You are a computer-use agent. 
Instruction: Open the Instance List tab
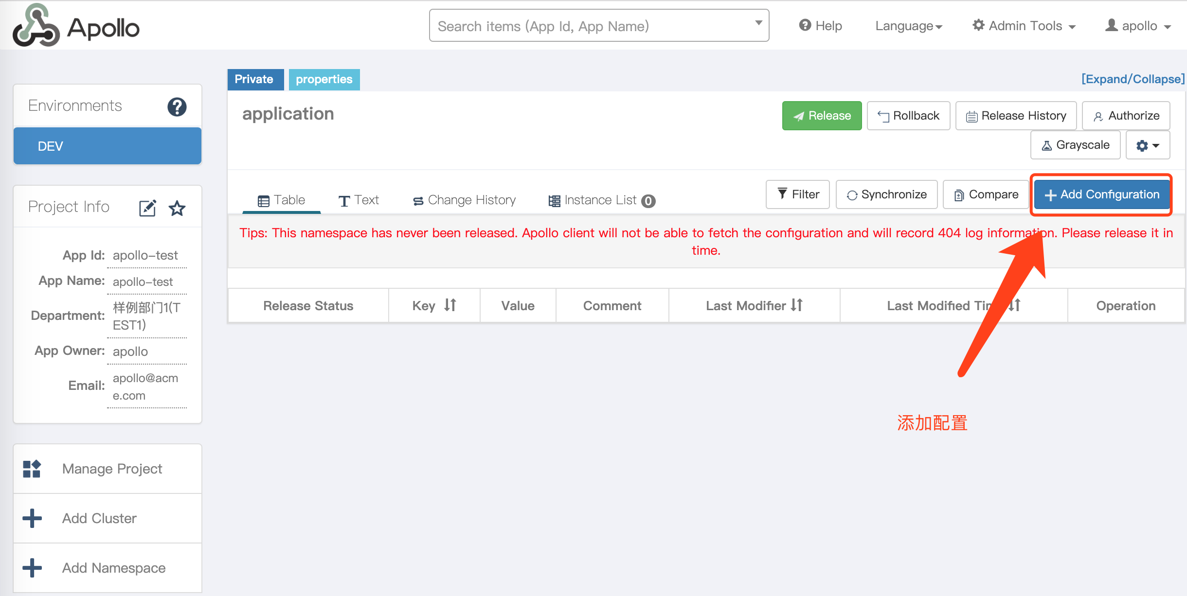(601, 200)
